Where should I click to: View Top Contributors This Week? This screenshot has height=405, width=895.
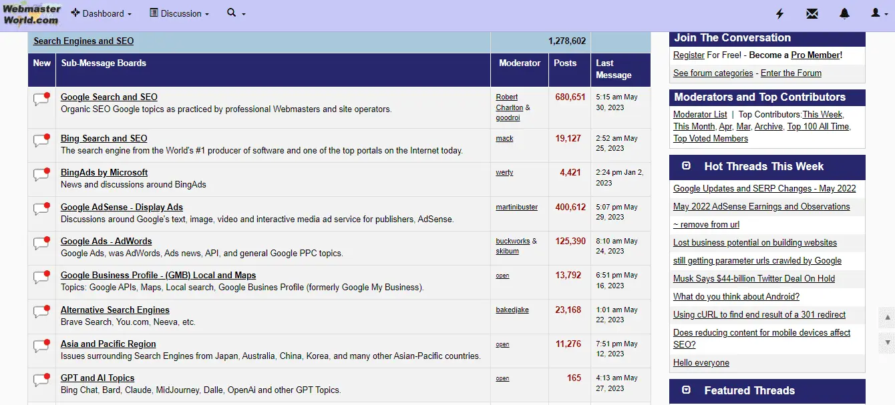pyautogui.click(x=823, y=115)
